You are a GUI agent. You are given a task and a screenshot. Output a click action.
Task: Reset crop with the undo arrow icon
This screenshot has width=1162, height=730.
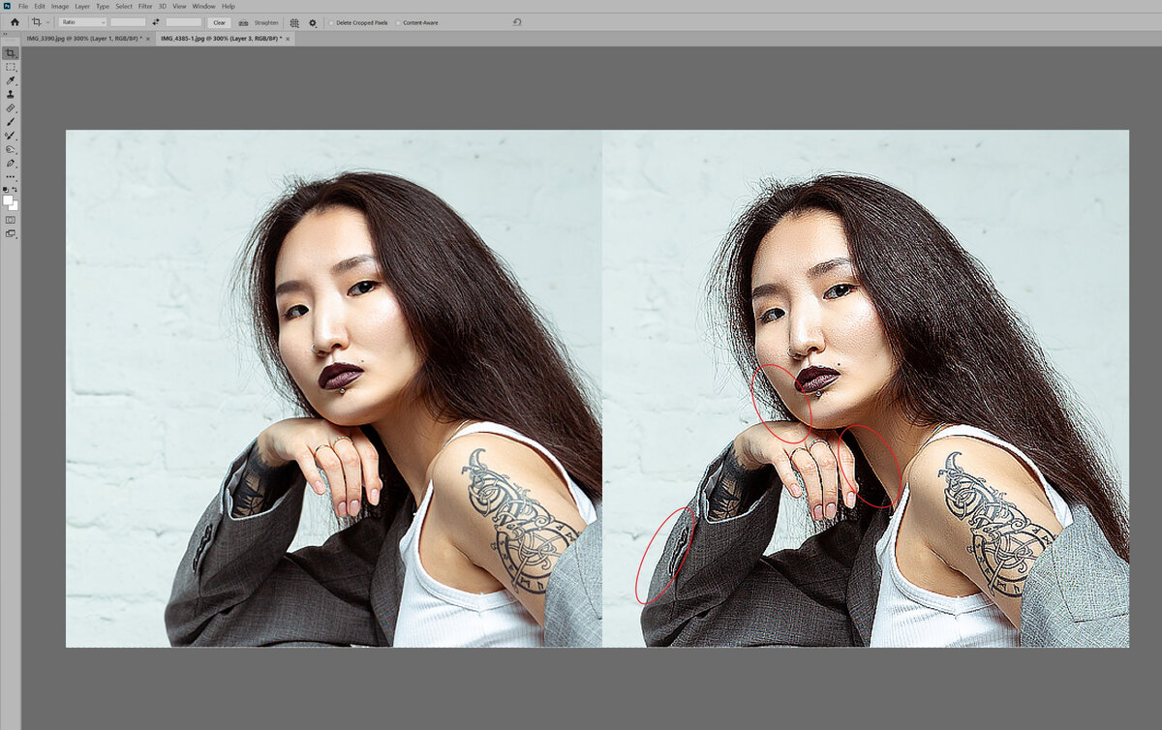[517, 22]
